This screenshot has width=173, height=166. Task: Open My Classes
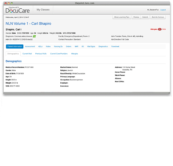[x=43, y=10]
